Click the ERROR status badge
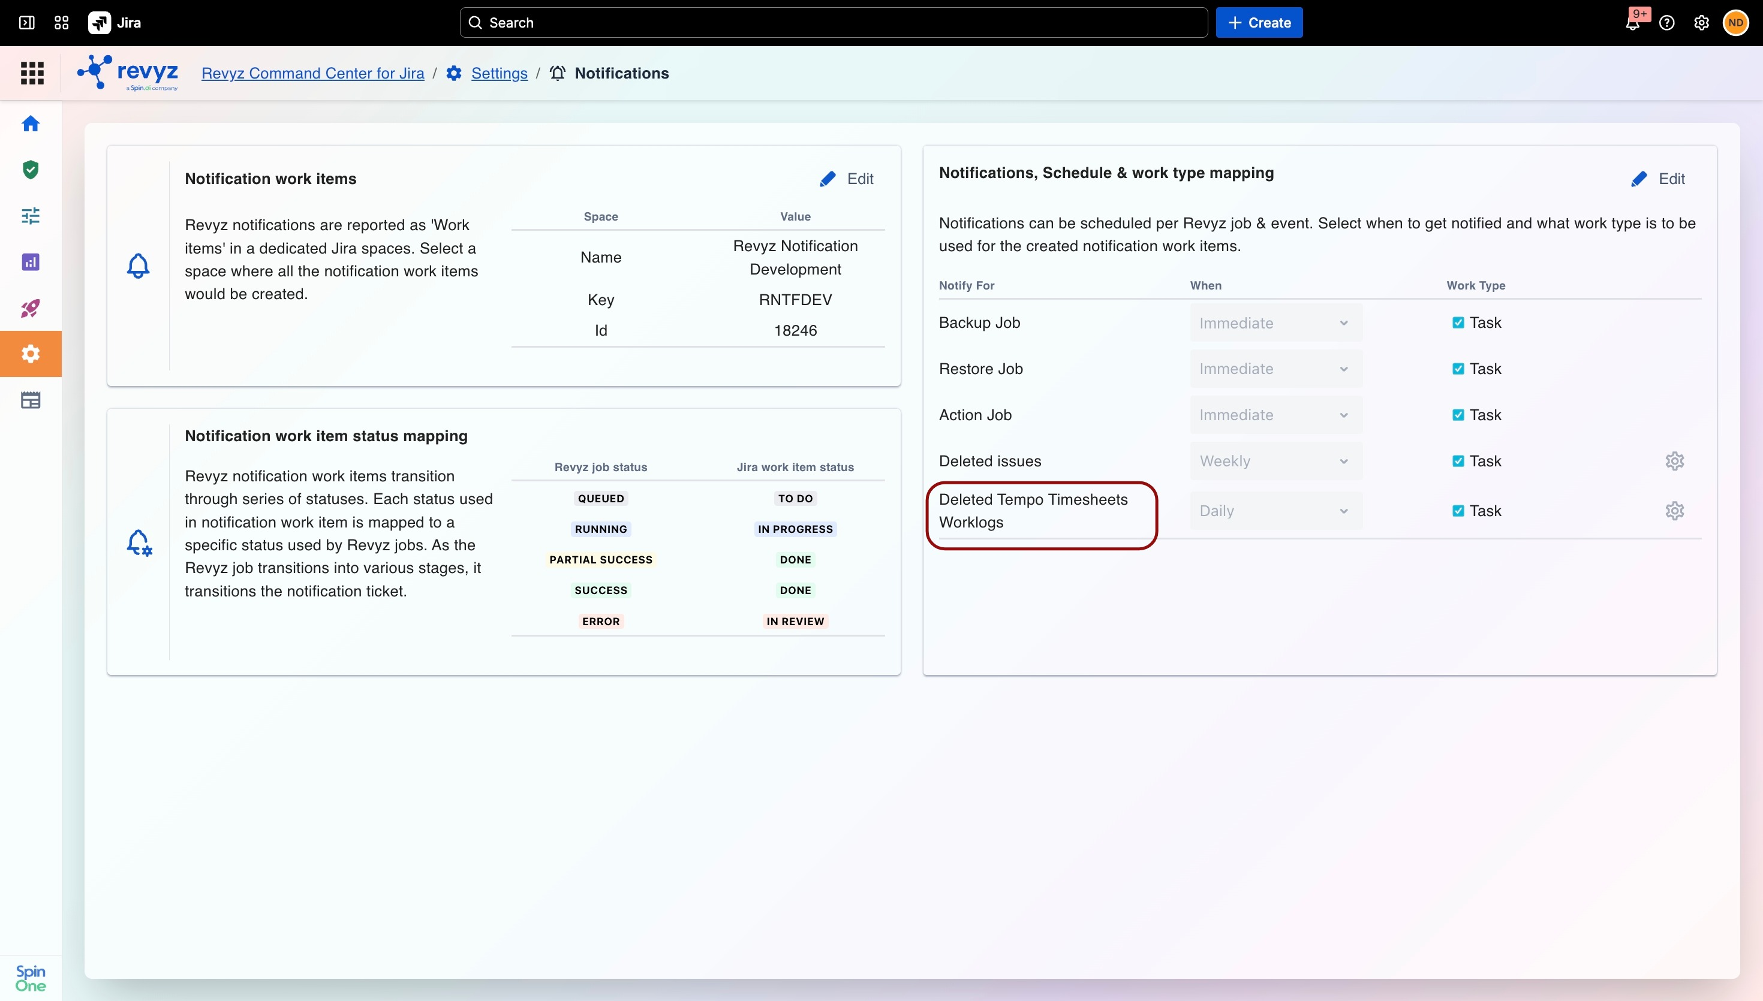Screen dimensions: 1763x1001 [x=601, y=622]
